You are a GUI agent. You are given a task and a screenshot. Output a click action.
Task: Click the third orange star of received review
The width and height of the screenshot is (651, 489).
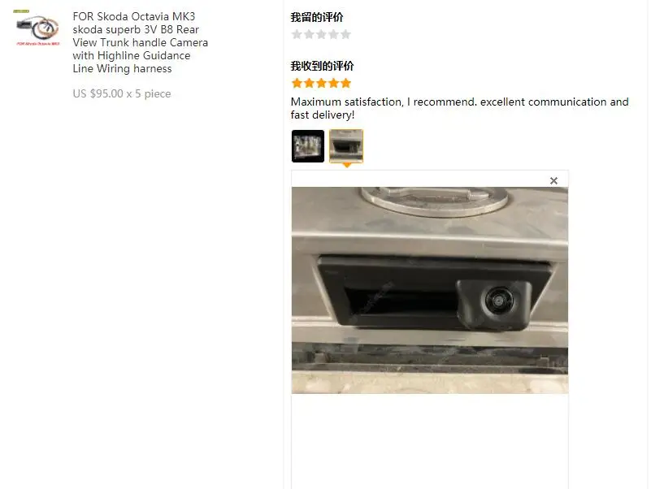click(x=321, y=84)
